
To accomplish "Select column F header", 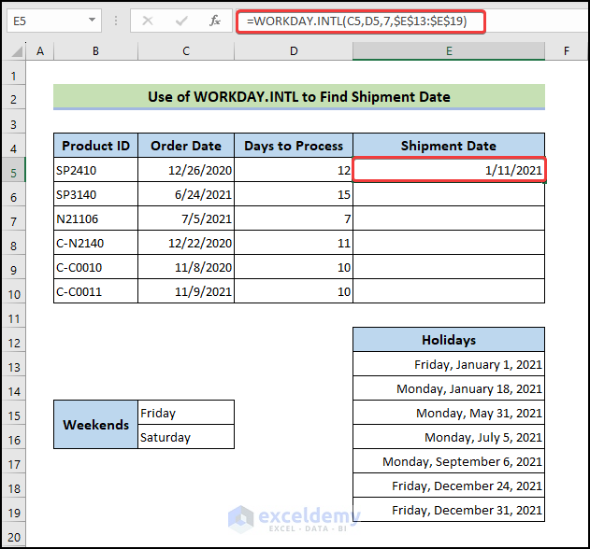I will click(567, 51).
